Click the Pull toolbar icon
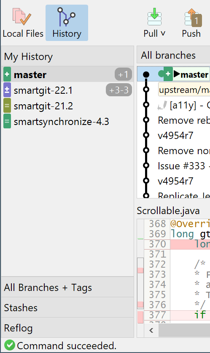This screenshot has width=210, height=353. click(x=154, y=16)
